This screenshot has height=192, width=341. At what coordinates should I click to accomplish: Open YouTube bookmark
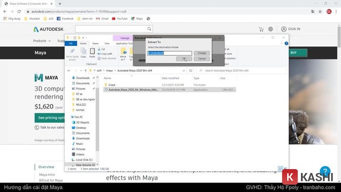(120, 19)
